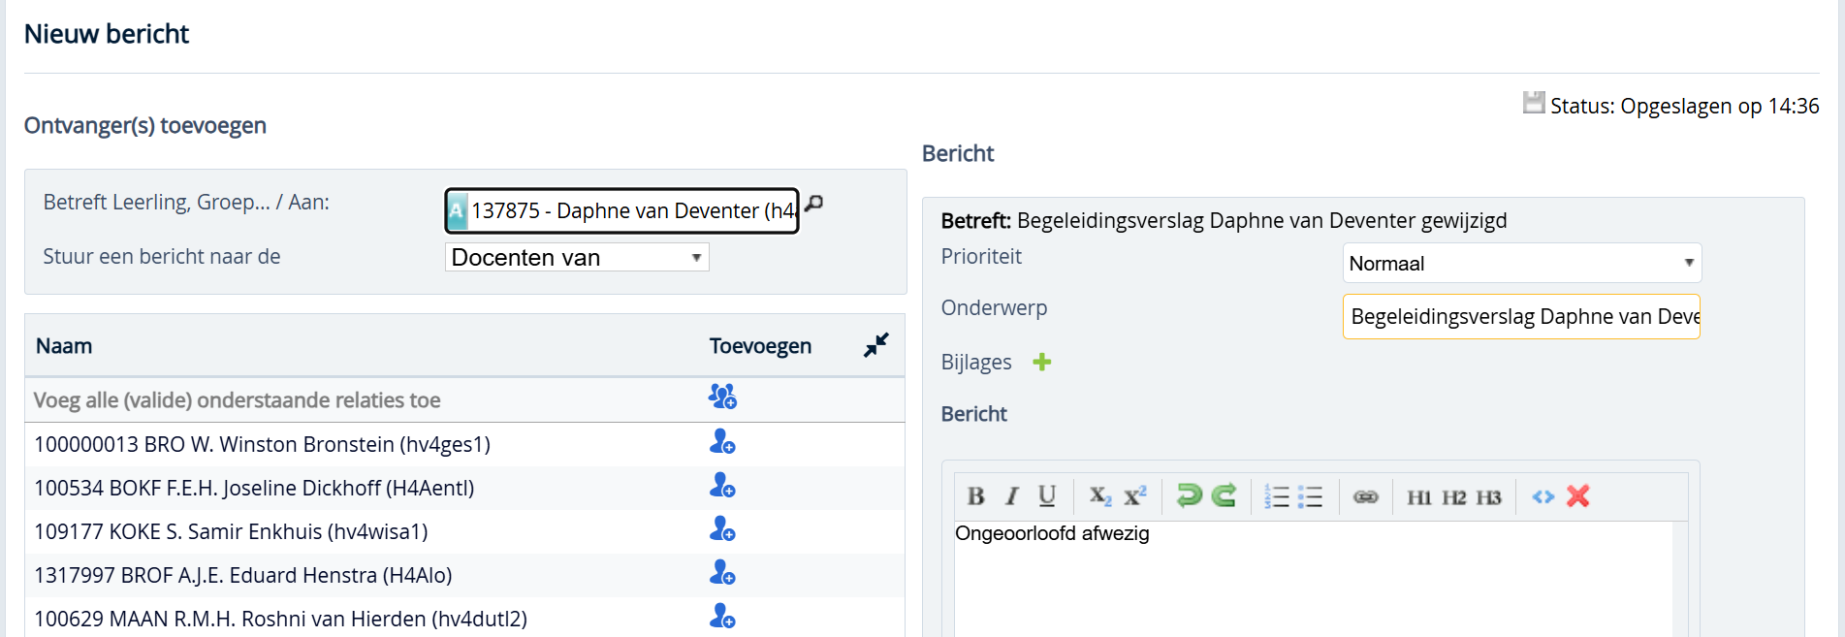1845x637 pixels.
Task: Remove formatting with red X
Action: (x=1578, y=495)
